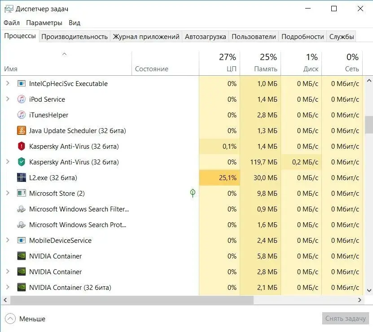
Task: Open the Файл menu
Action: (12, 23)
